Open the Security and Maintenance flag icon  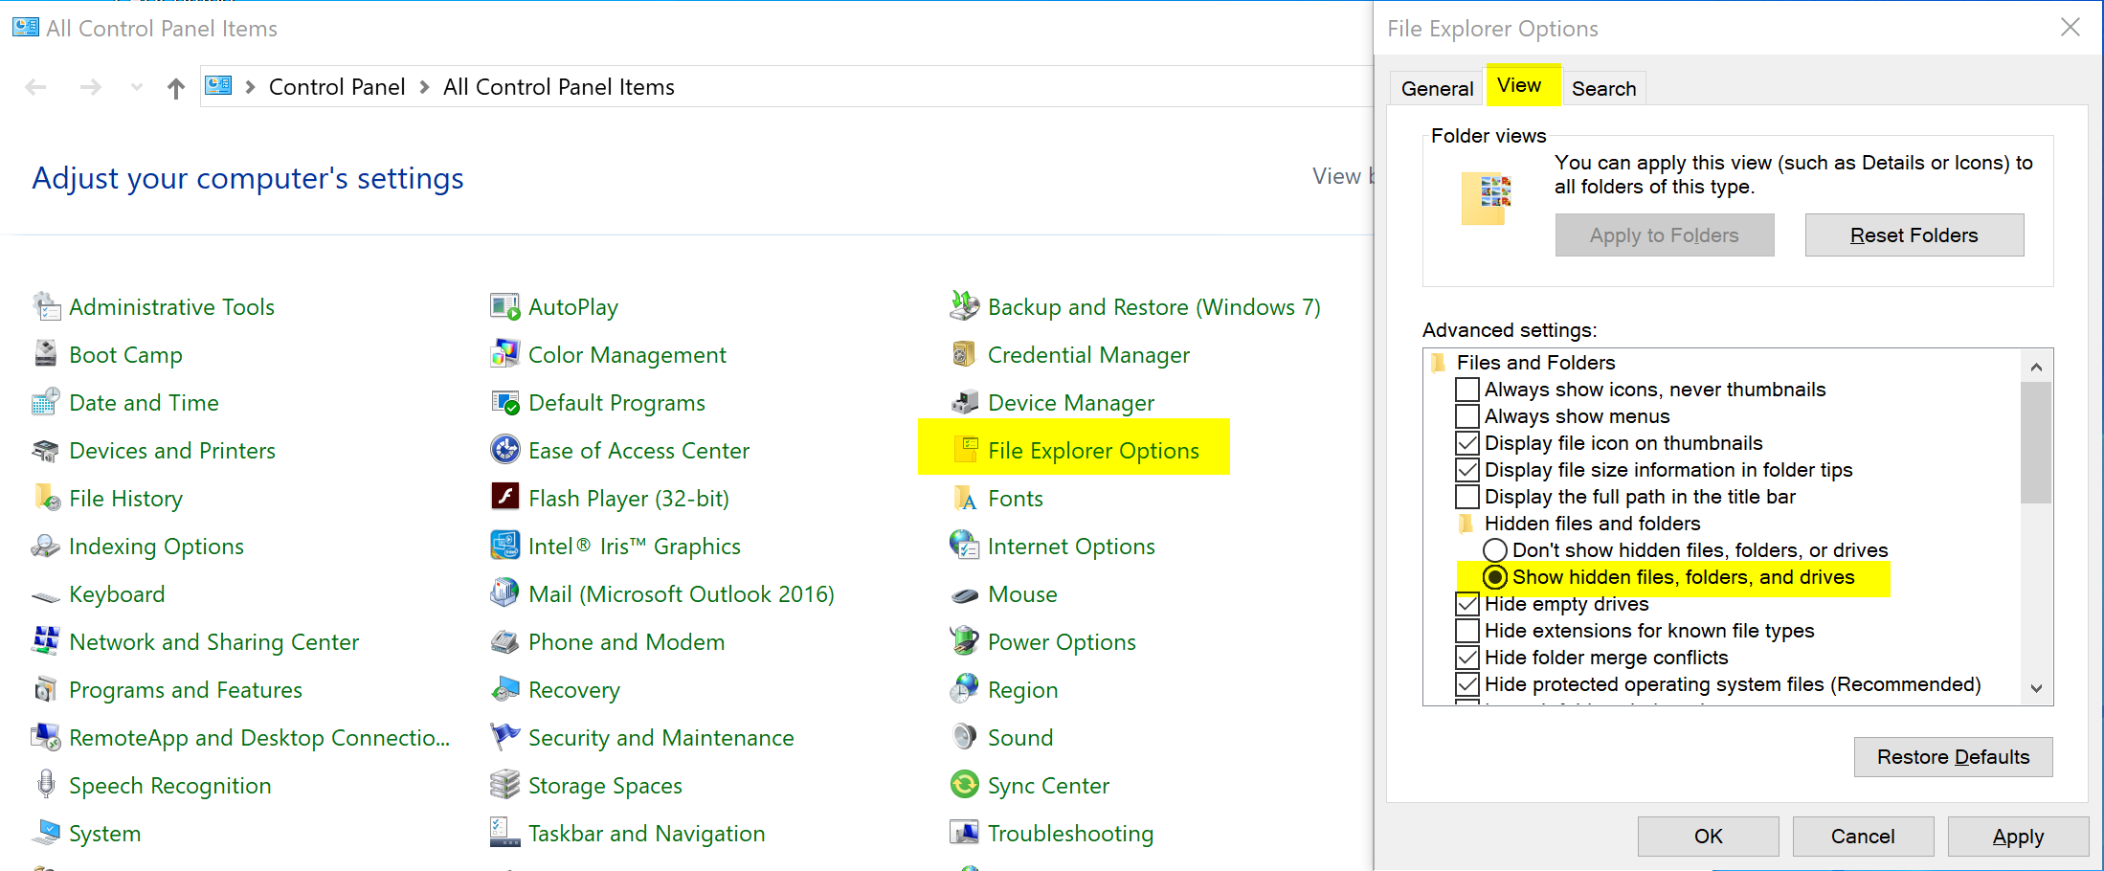point(504,737)
